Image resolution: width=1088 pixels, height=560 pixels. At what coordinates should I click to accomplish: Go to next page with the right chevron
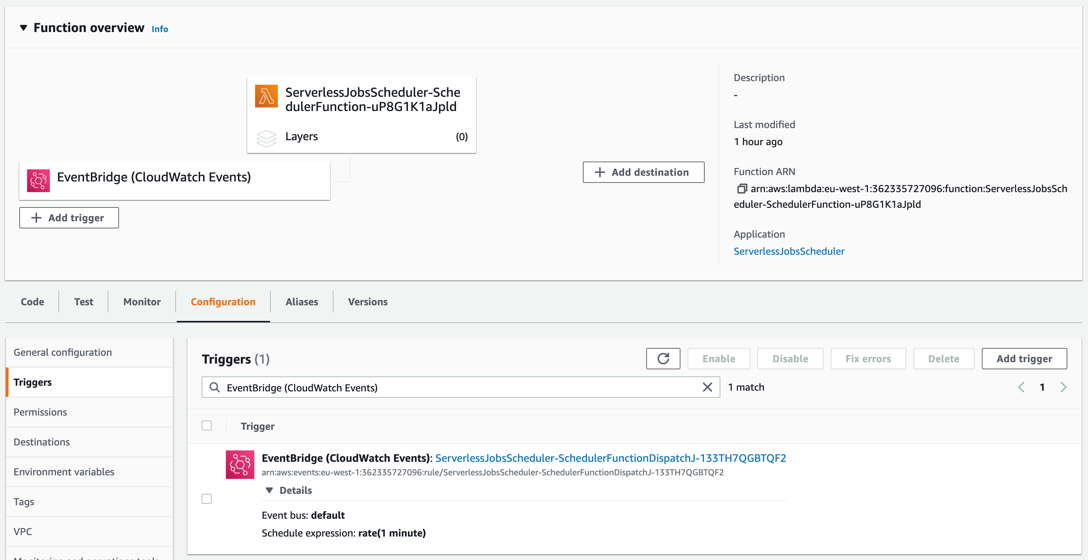(1063, 387)
